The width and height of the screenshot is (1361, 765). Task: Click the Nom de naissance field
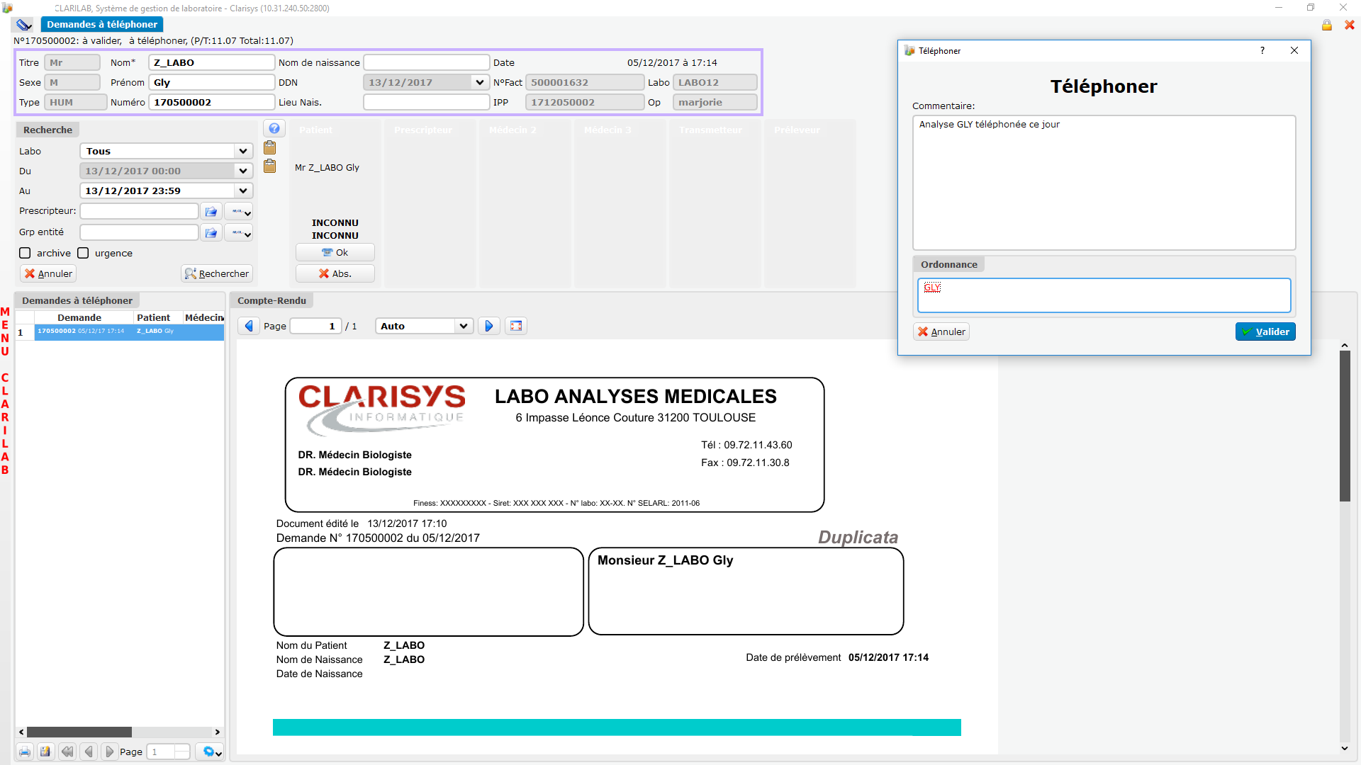[426, 62]
